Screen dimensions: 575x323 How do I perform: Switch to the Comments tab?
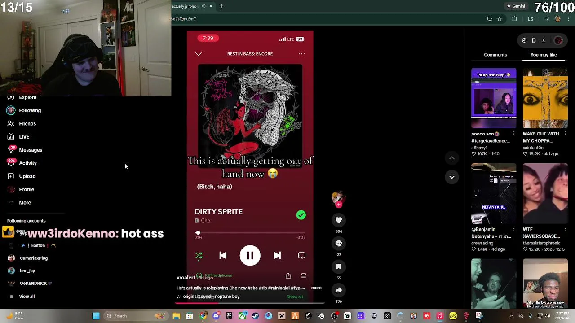click(495, 55)
